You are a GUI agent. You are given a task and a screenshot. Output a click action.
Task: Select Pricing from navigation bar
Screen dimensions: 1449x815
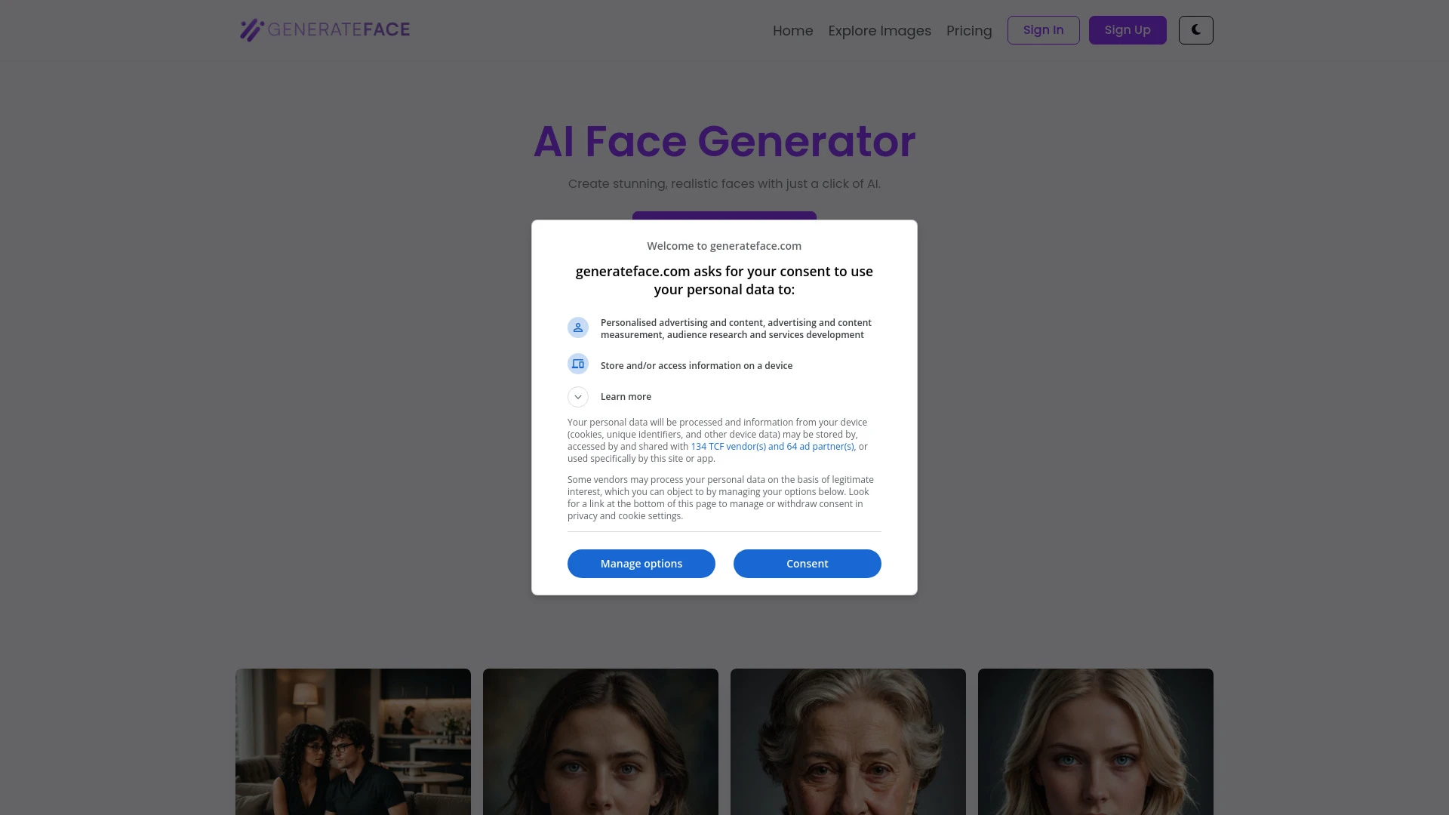point(968,30)
